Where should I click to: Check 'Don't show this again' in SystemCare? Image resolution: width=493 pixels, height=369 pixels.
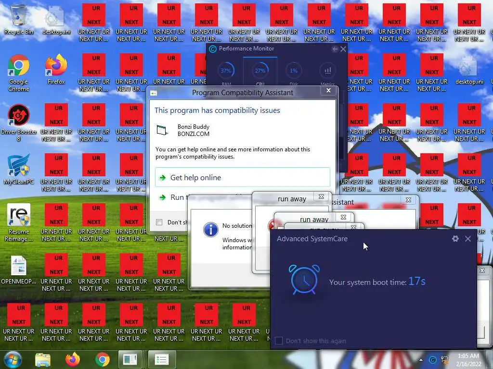point(279,341)
